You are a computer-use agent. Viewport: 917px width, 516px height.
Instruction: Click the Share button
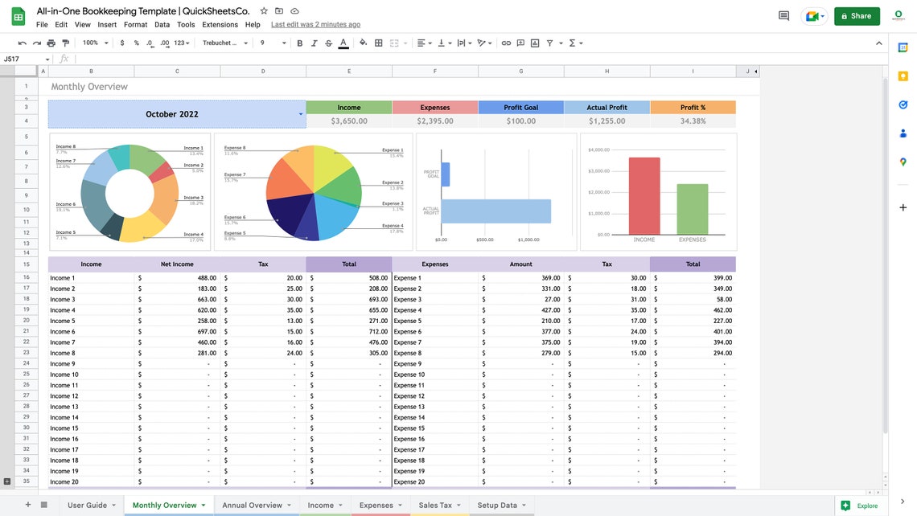[857, 15]
